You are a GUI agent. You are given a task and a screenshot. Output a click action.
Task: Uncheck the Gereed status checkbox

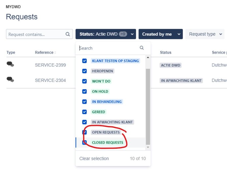[x=84, y=112]
